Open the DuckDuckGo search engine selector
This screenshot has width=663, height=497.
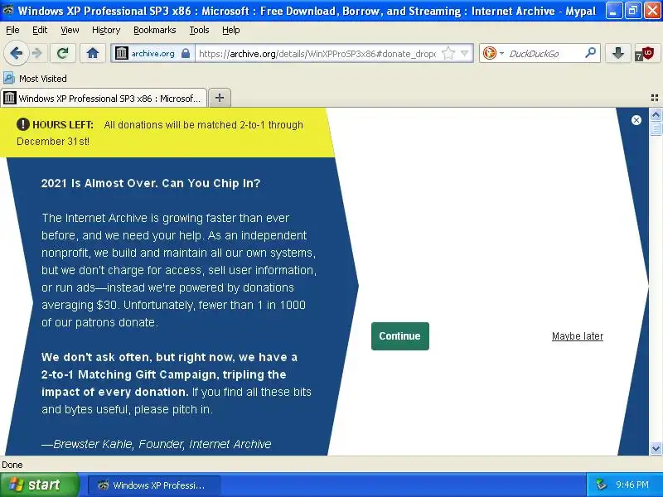[493, 53]
